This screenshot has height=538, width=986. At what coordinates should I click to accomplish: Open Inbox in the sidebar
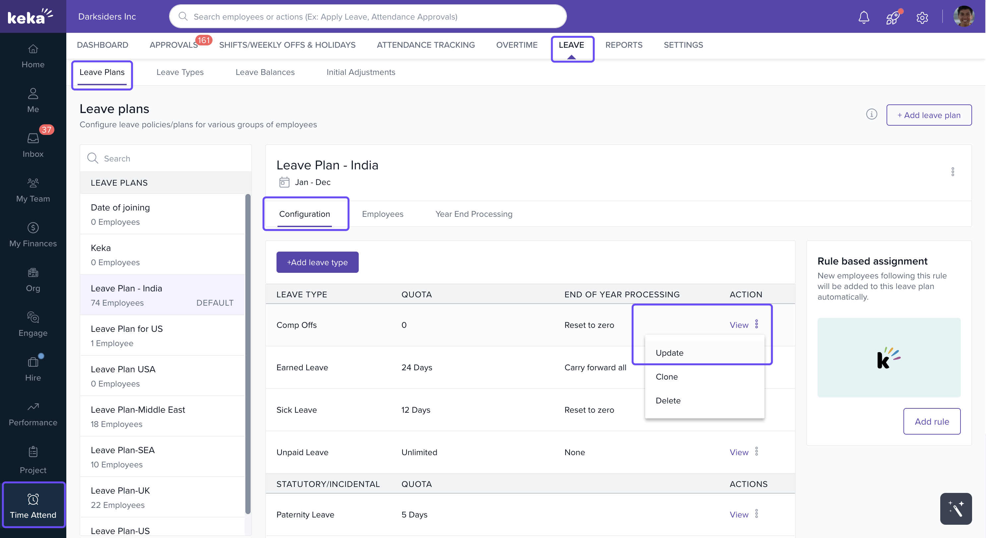(x=33, y=145)
